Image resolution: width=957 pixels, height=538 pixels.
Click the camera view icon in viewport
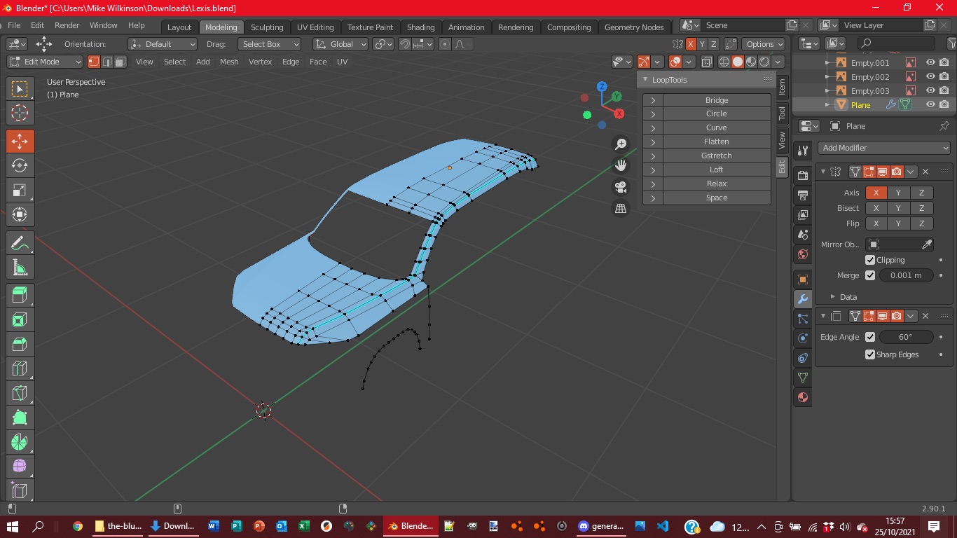point(621,187)
